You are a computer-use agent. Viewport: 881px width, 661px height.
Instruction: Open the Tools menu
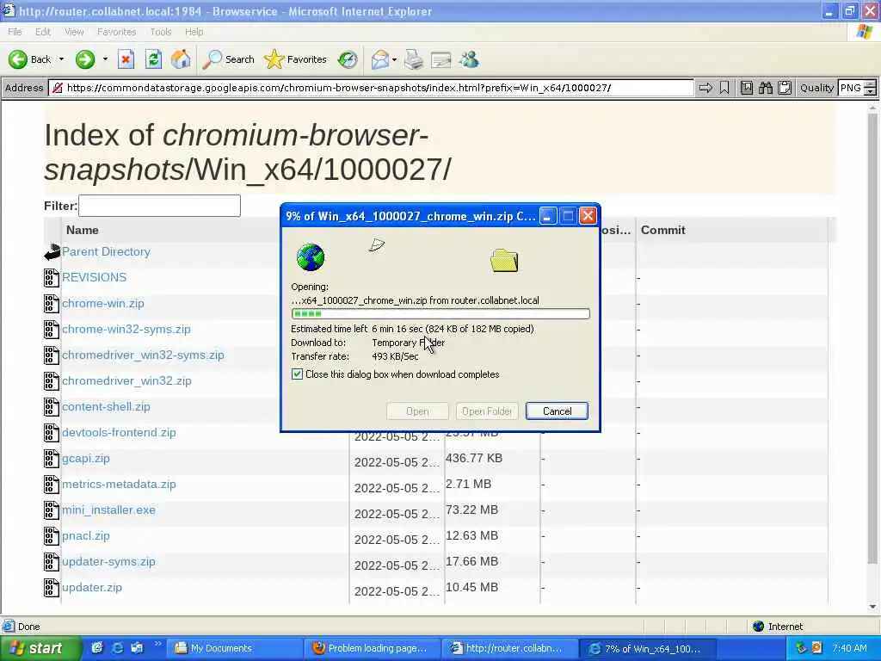pyautogui.click(x=161, y=32)
